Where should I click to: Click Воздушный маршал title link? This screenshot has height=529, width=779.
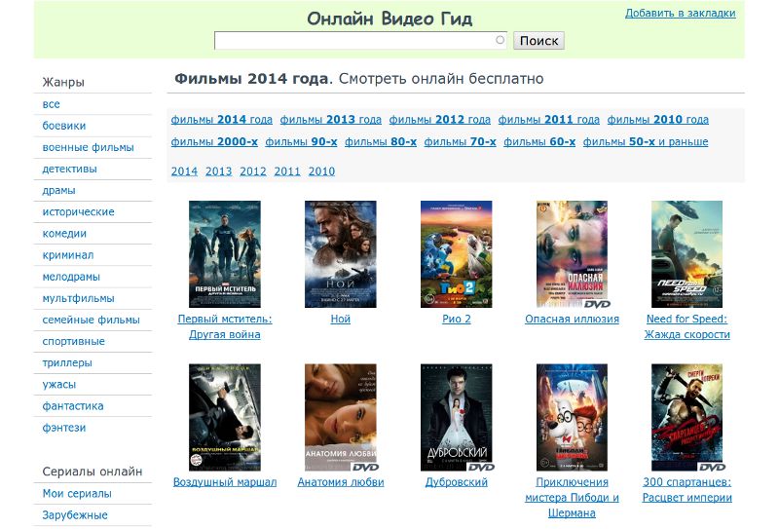[x=225, y=482]
